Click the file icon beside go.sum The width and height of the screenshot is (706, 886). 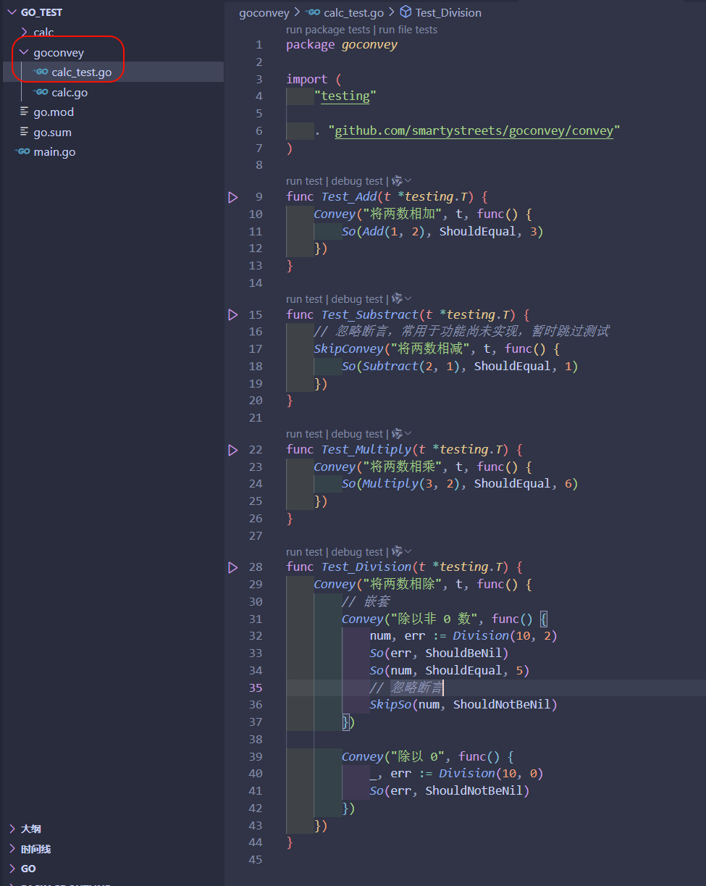[25, 133]
